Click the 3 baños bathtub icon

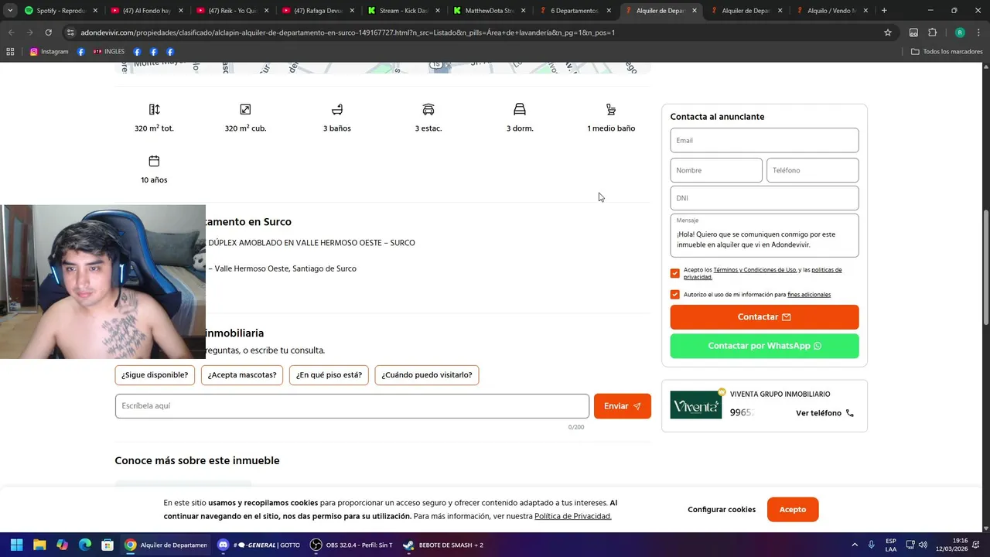336,110
